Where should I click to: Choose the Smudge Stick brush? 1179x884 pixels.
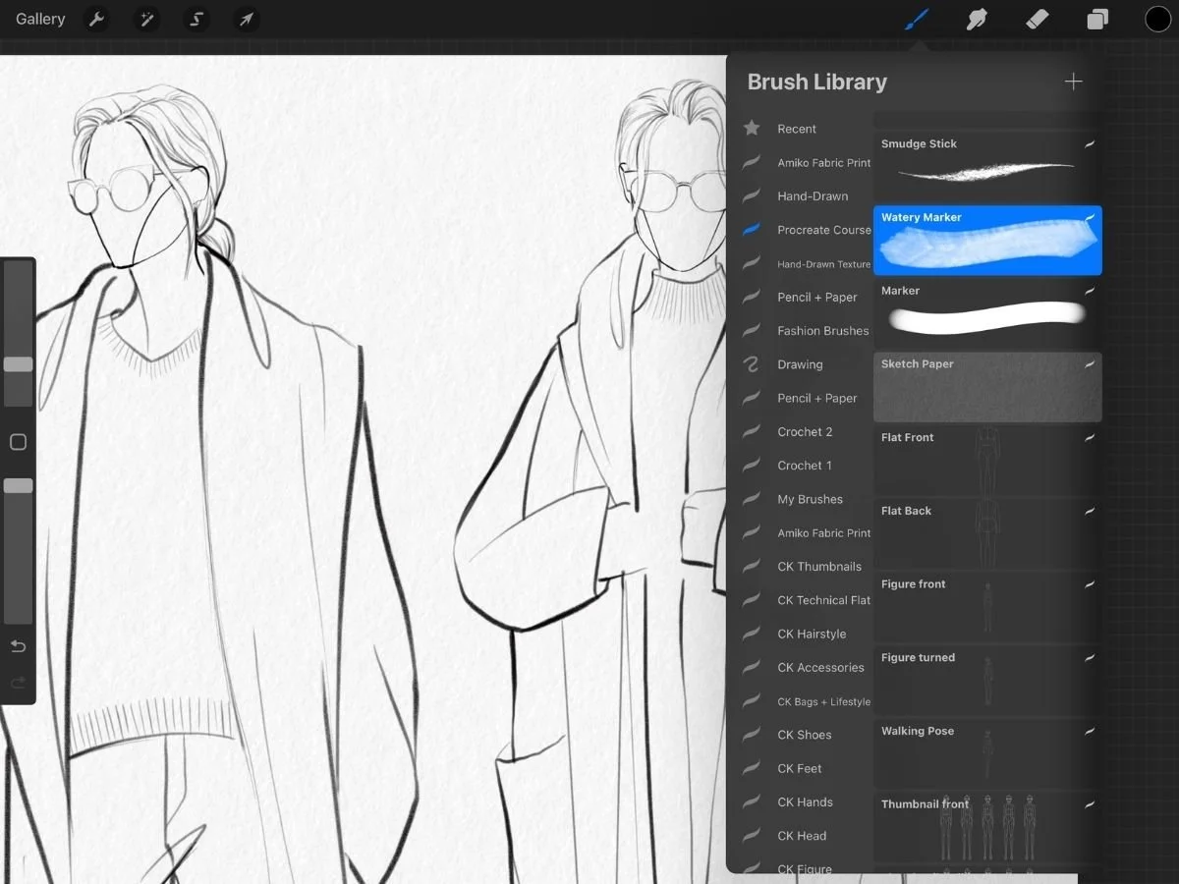(x=986, y=163)
